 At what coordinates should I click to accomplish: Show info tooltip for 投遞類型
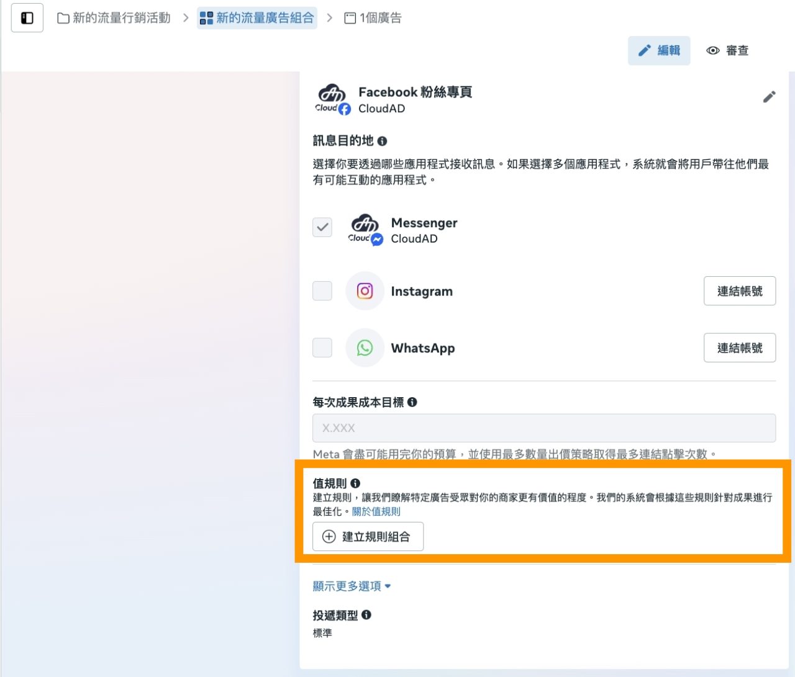366,615
